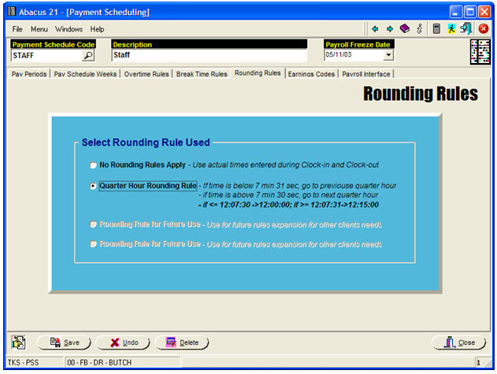497x374 pixels.
Task: Click the forward arrow toolbar icon
Action: pyautogui.click(x=389, y=29)
